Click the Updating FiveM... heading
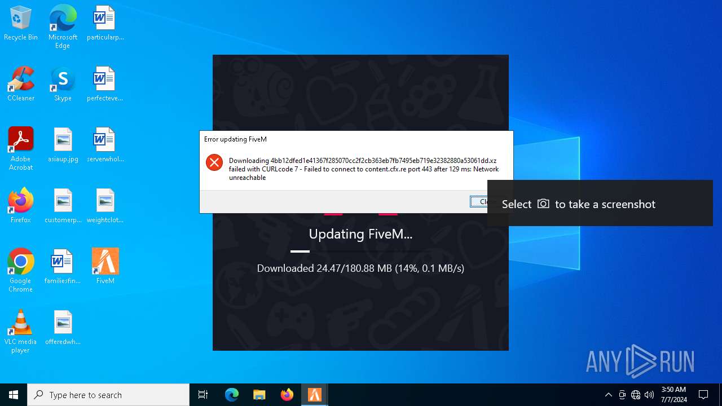 coord(360,234)
